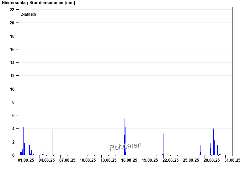Click the 22 value on the y-axis
This screenshot has width=251, height=172.
coord(12,10)
